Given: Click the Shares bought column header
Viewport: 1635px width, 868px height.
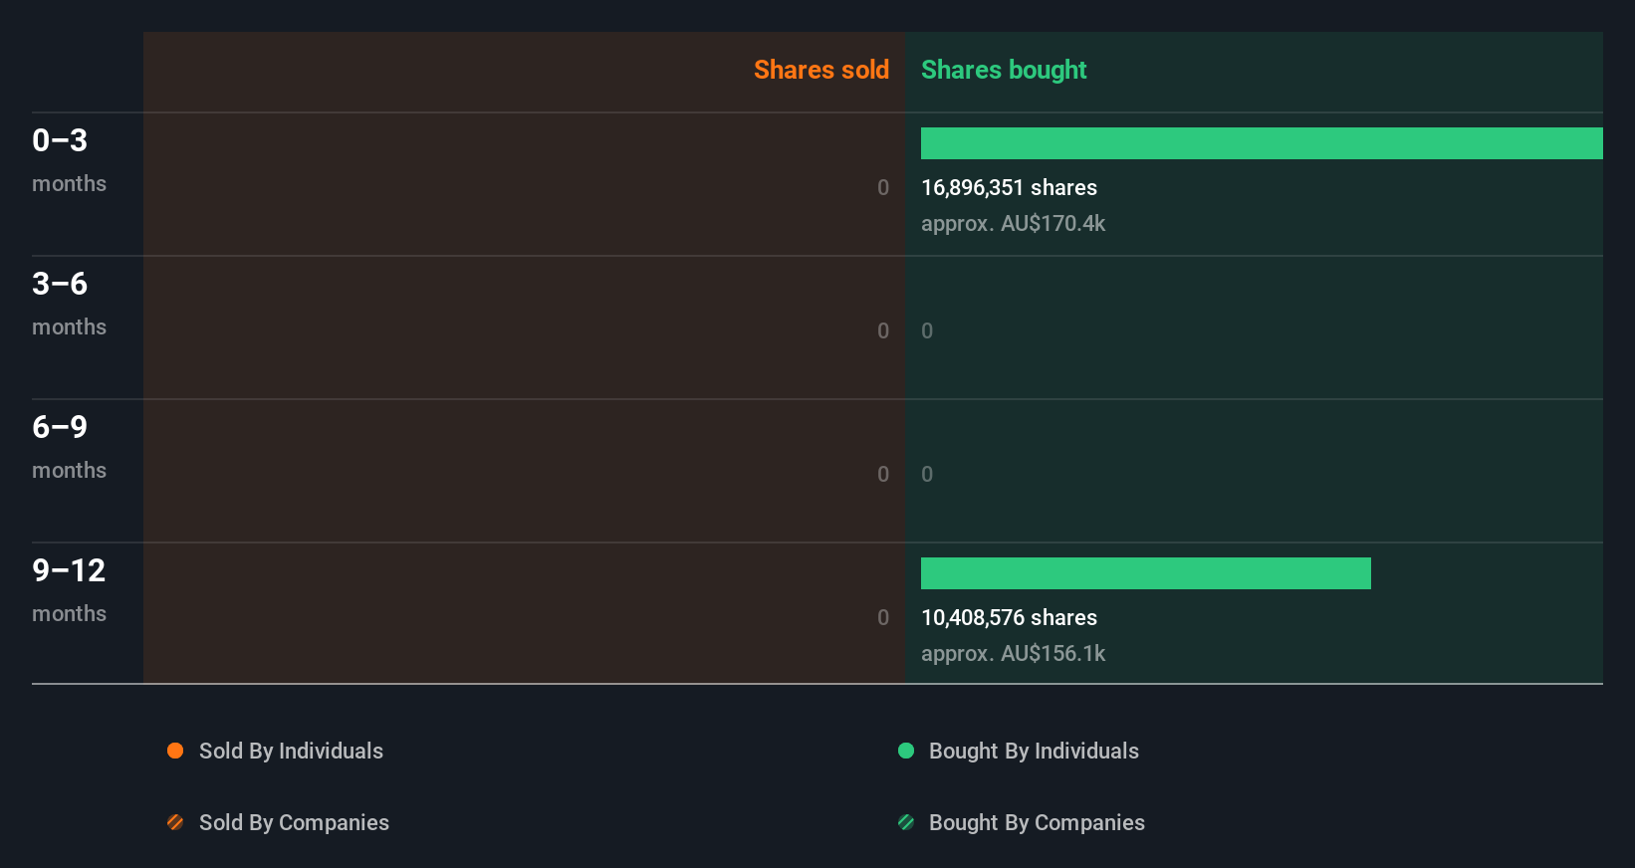Looking at the screenshot, I should pyautogui.click(x=1004, y=70).
